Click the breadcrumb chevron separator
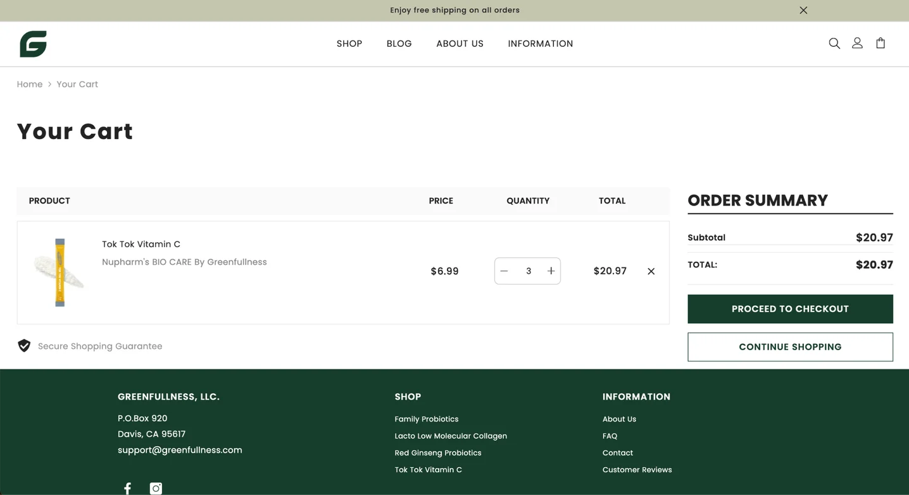 click(49, 84)
